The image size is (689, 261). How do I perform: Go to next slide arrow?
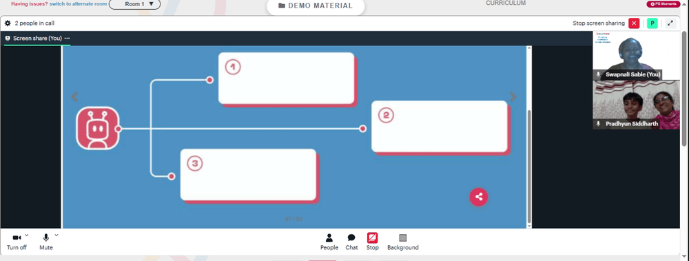513,96
